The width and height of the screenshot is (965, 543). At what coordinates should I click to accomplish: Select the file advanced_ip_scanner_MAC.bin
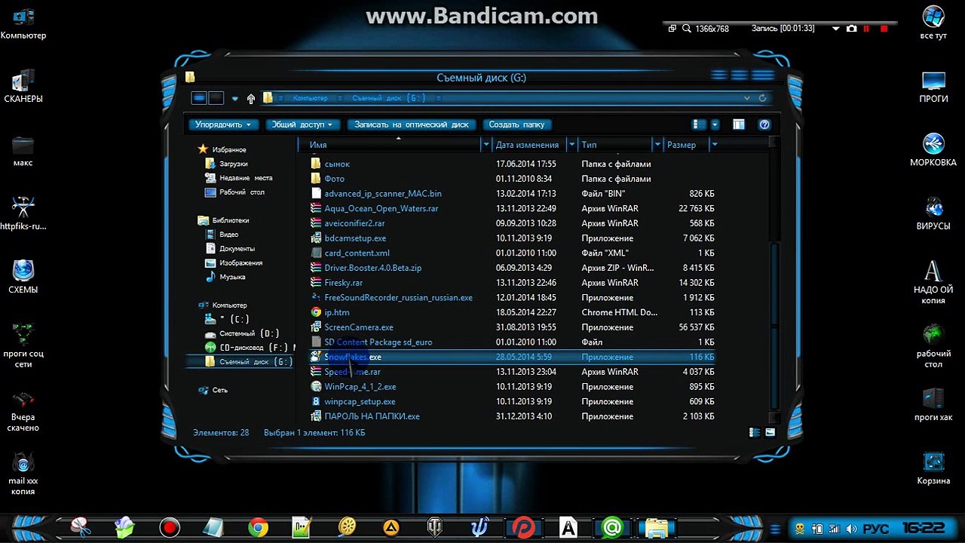point(383,194)
